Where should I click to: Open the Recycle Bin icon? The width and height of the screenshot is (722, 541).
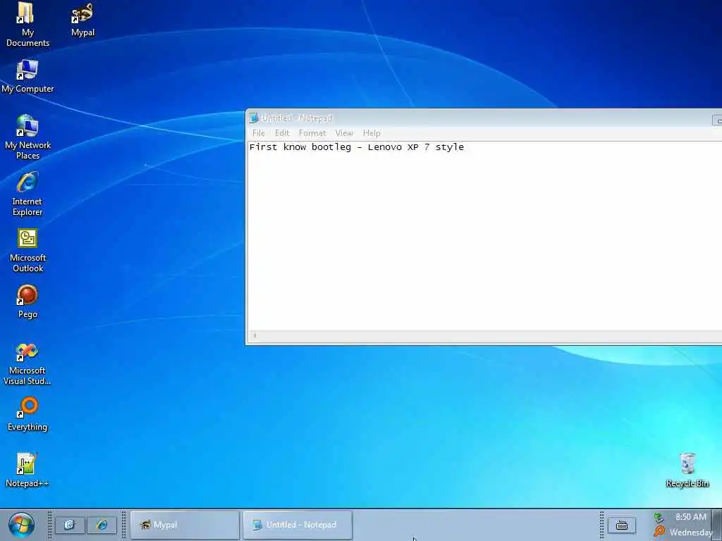(x=687, y=470)
